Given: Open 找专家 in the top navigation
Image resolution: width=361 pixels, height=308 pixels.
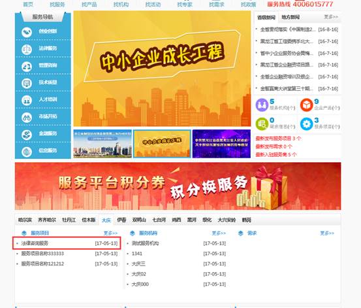Looking at the screenshot, I should 185,5.
